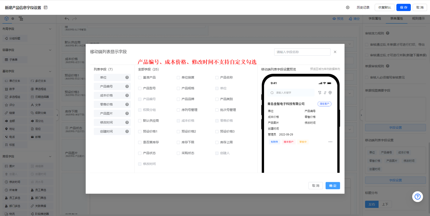Click the help icon beside 产品图片 list field
The width and height of the screenshot is (430, 216).
pyautogui.click(x=127, y=114)
